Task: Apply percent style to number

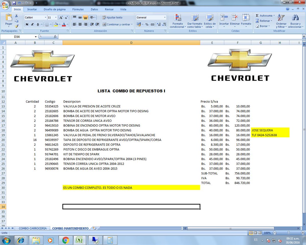Action: [147, 24]
